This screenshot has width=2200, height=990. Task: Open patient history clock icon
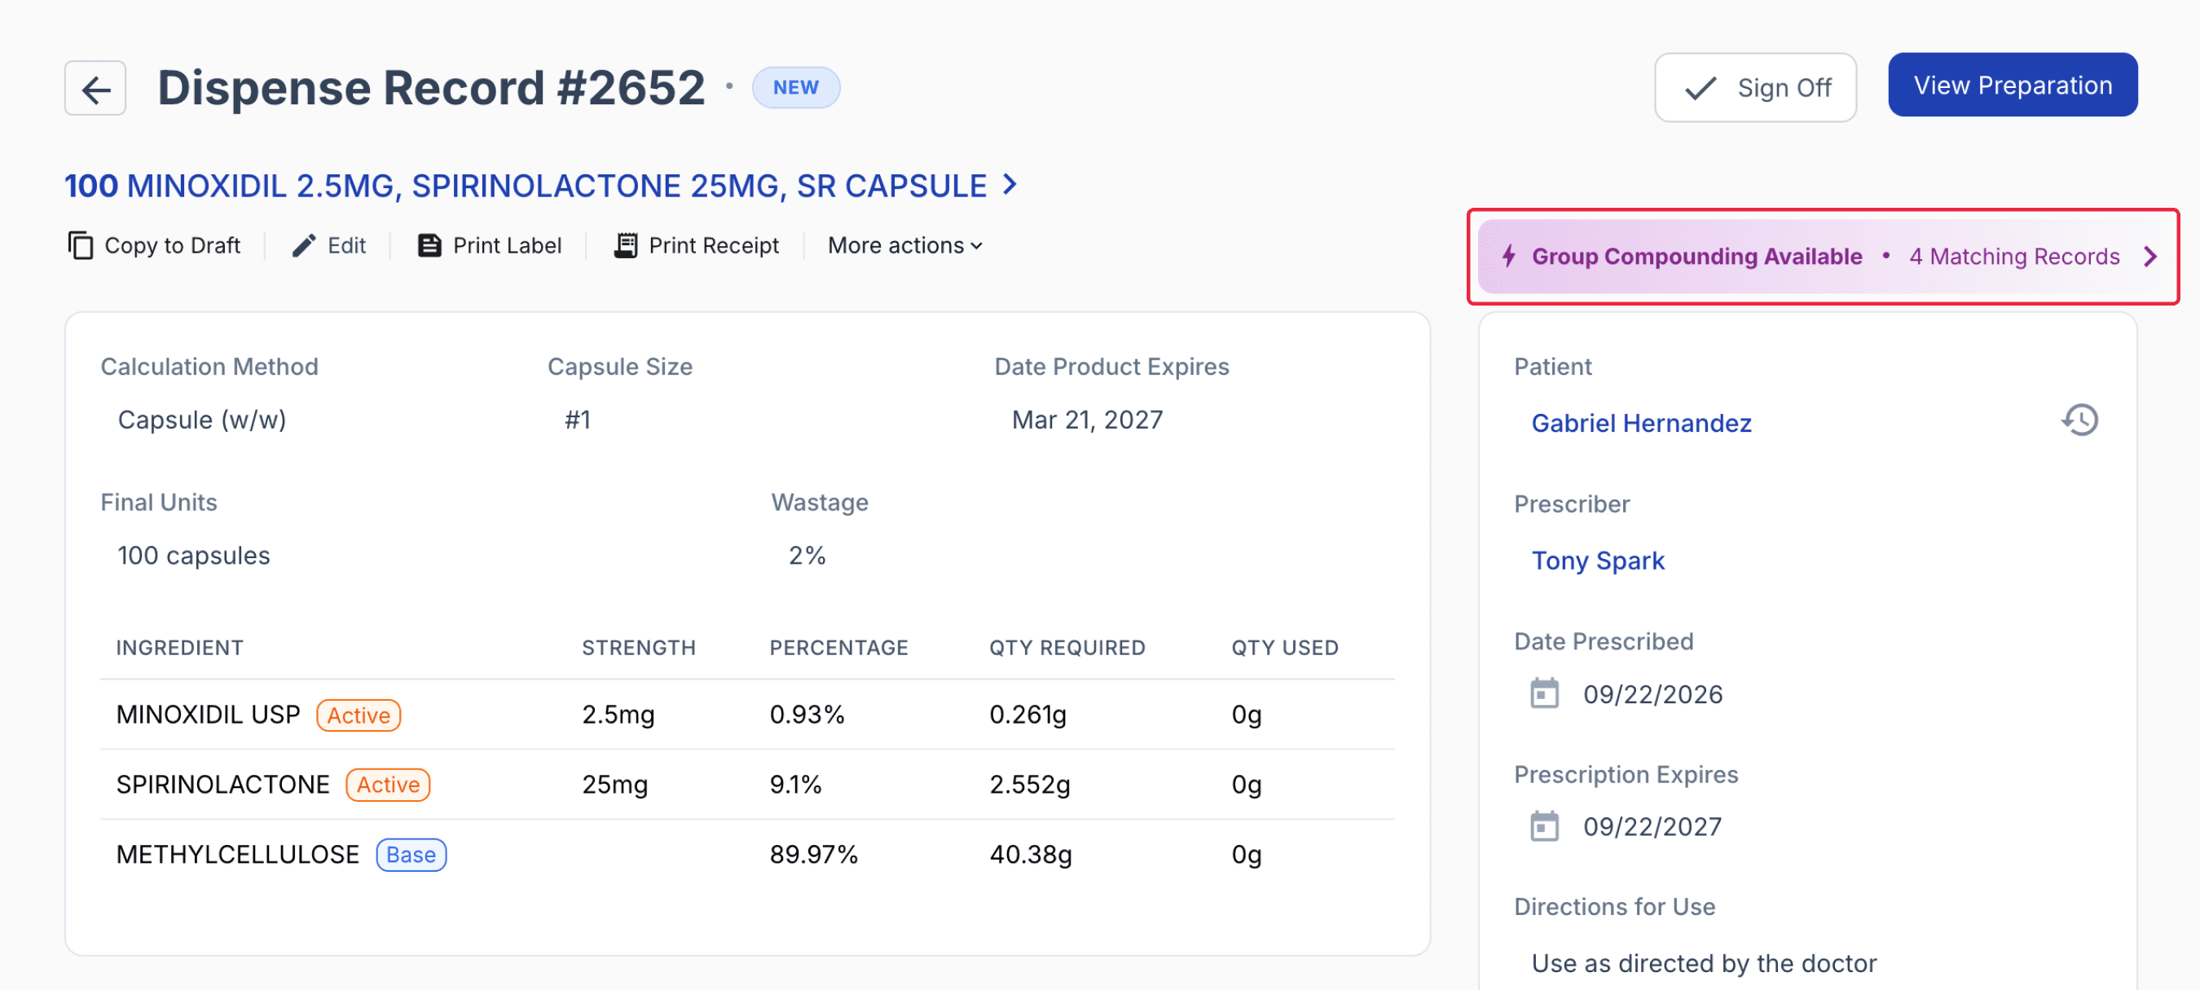tap(2079, 420)
